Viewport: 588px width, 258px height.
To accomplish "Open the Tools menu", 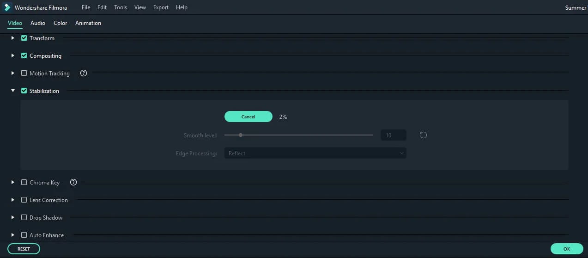I will pos(121,7).
